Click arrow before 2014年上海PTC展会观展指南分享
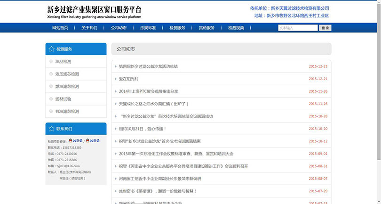 pyautogui.click(x=116, y=91)
